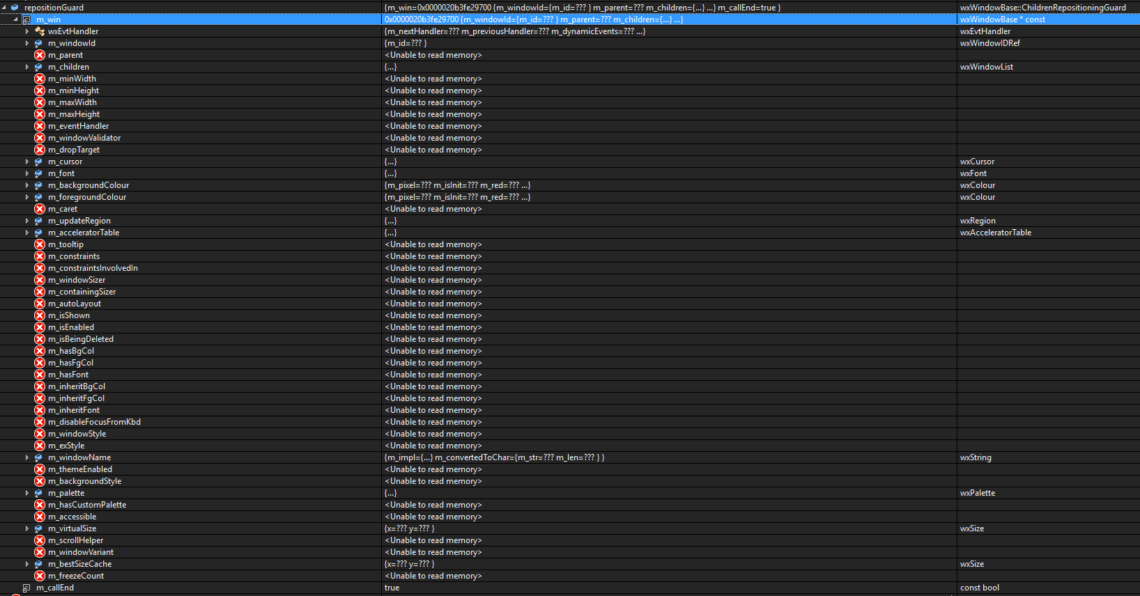The height and width of the screenshot is (596, 1140).
Task: Expand the wxEvtHandler node
Action: [x=27, y=31]
